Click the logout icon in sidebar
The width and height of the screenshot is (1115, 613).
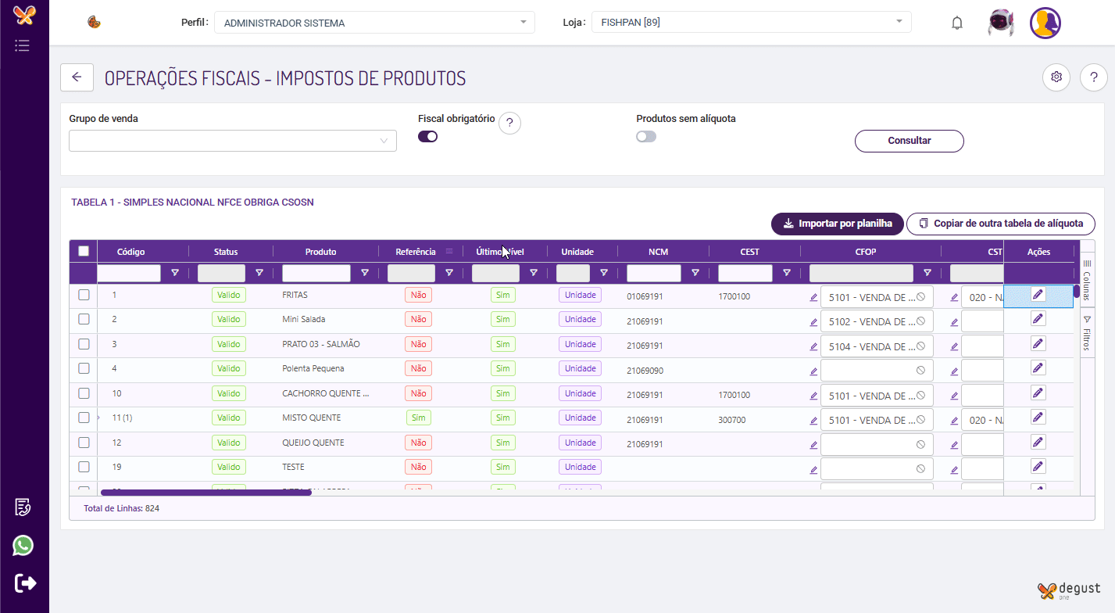(25, 583)
